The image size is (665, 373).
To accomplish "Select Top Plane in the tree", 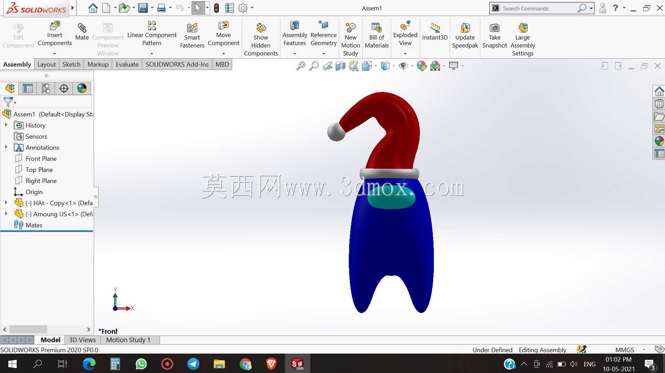I will click(39, 170).
